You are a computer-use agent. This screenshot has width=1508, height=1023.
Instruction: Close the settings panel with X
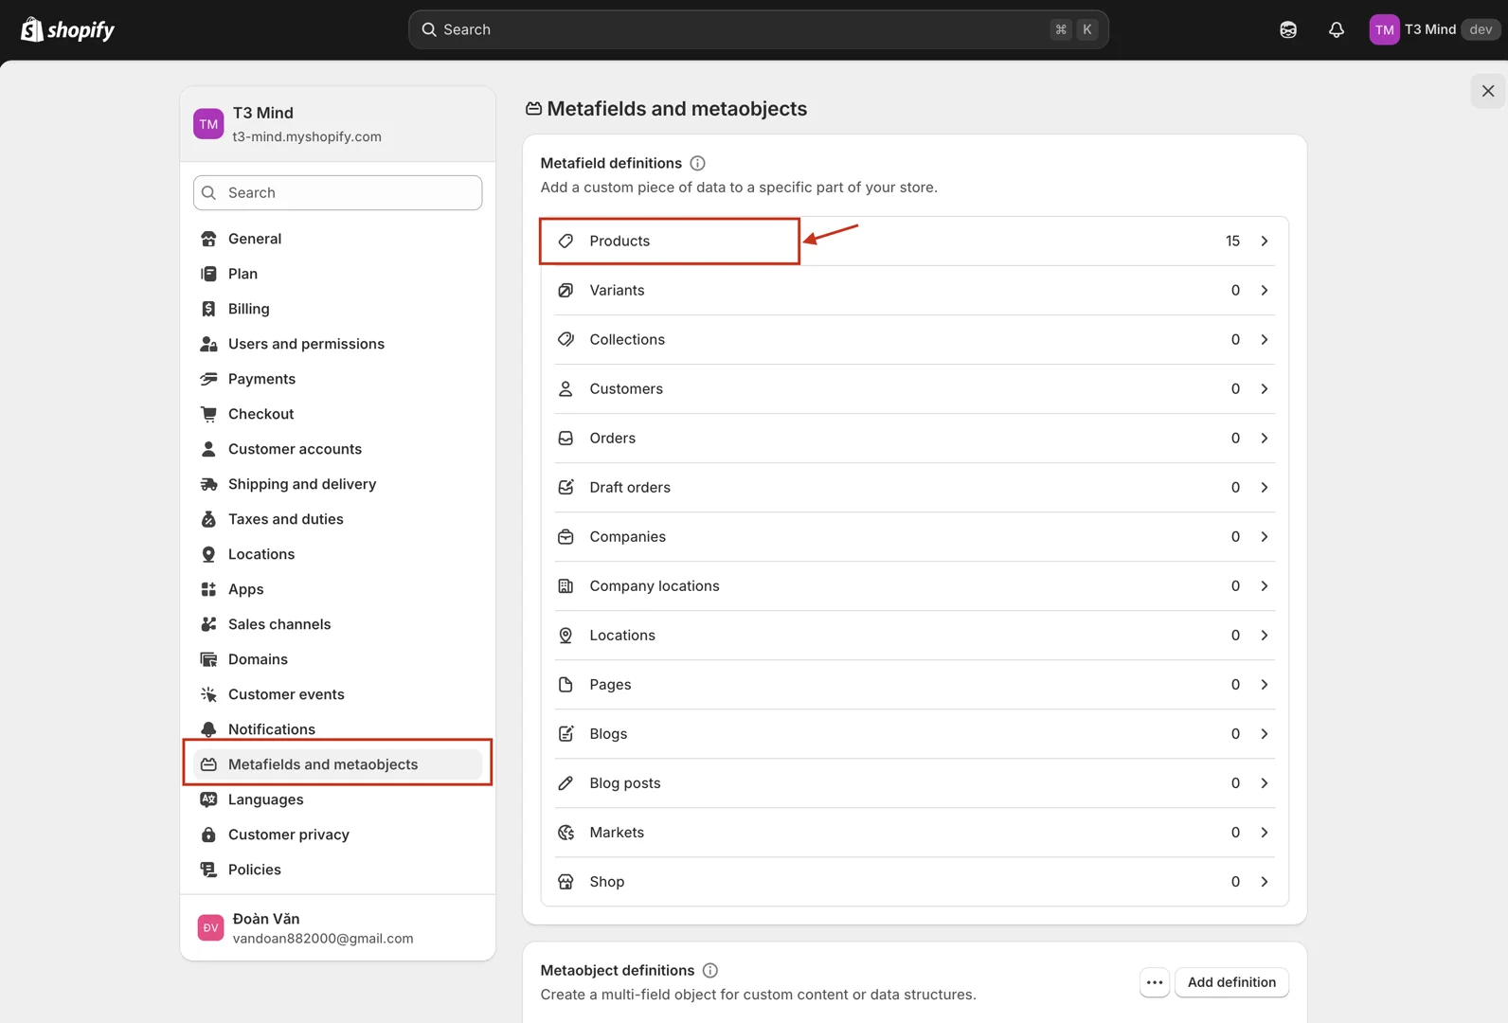click(1488, 91)
